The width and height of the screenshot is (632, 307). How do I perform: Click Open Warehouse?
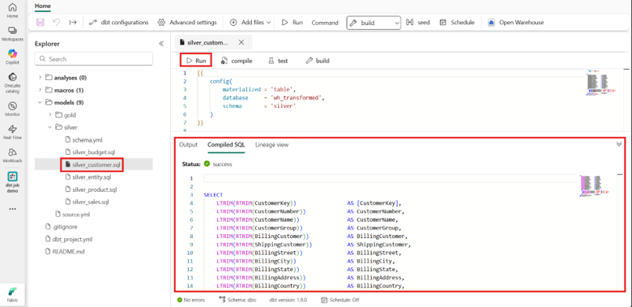click(x=516, y=22)
